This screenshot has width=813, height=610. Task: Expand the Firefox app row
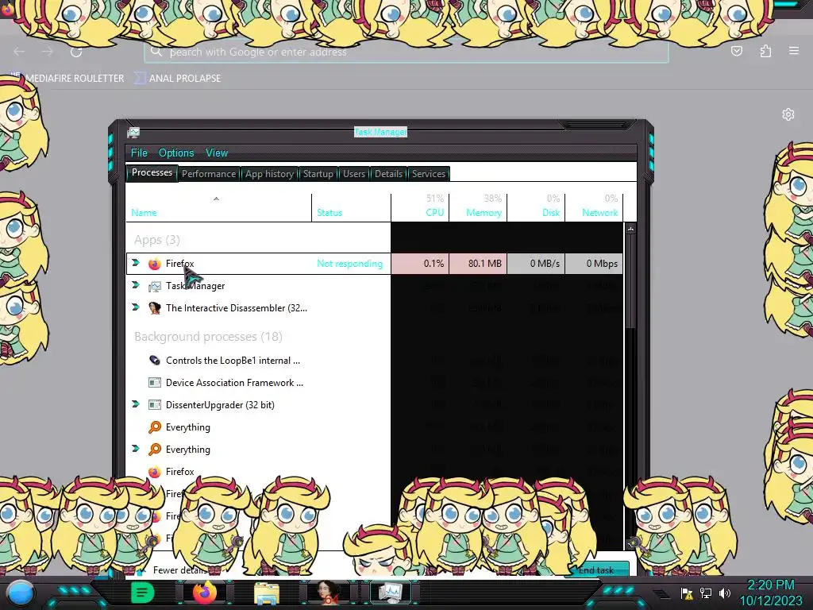tap(136, 263)
